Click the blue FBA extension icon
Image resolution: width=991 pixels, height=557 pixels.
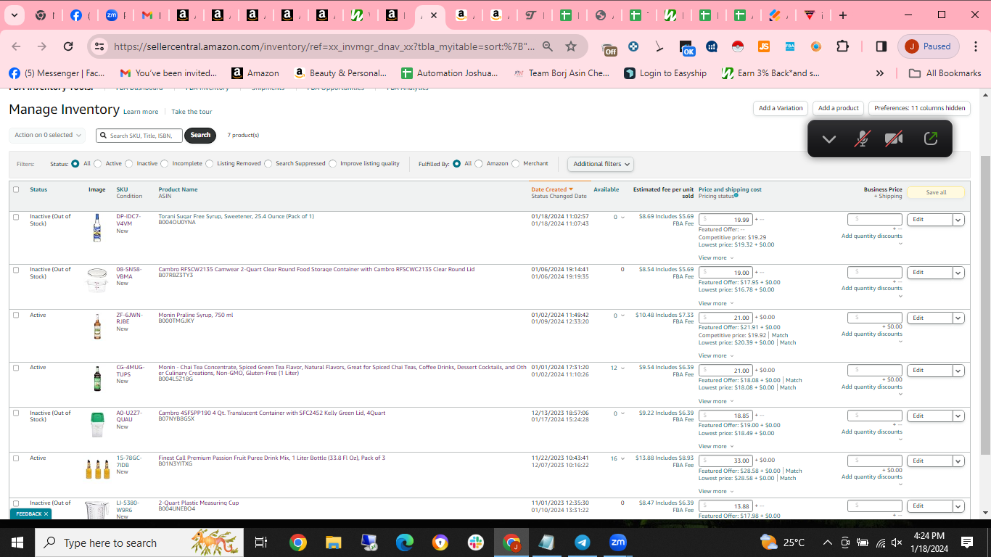[x=790, y=46]
